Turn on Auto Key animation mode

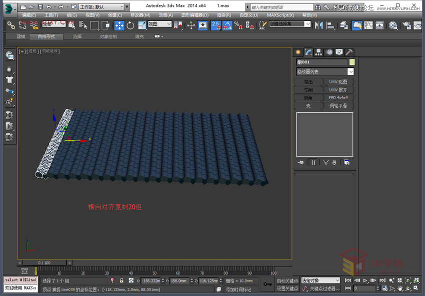click(x=287, y=281)
